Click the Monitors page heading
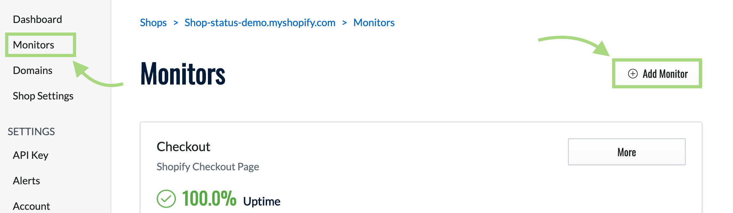 (183, 74)
